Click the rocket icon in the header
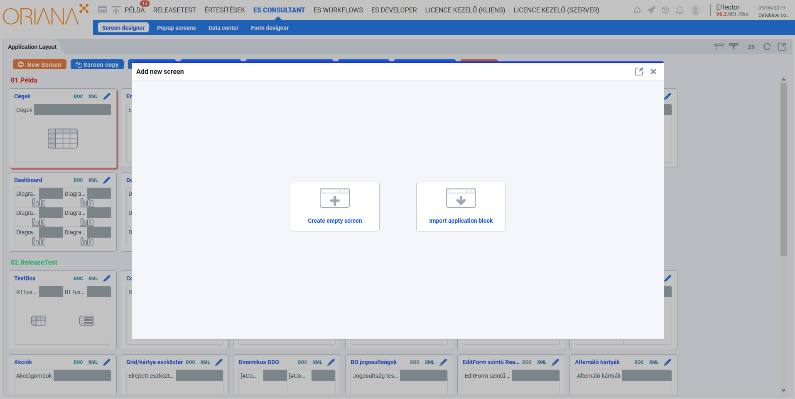 click(x=651, y=10)
